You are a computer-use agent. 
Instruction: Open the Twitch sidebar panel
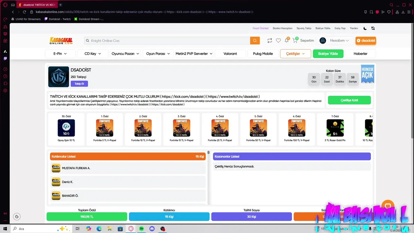[5, 59]
